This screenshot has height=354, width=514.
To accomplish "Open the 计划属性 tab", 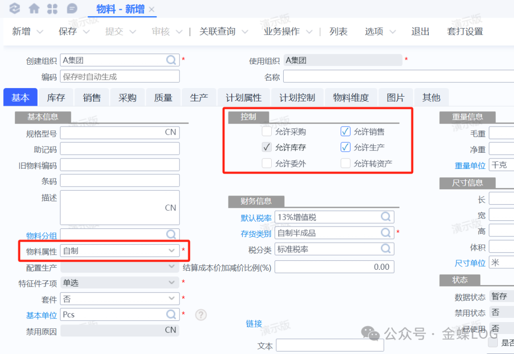I will [244, 98].
